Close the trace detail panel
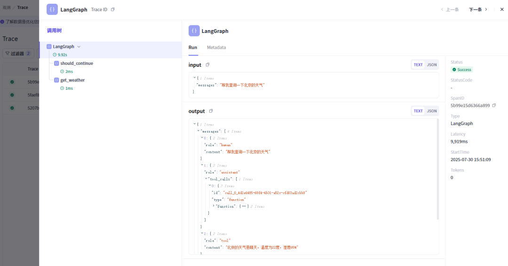This screenshot has height=266, width=508. click(x=501, y=9)
